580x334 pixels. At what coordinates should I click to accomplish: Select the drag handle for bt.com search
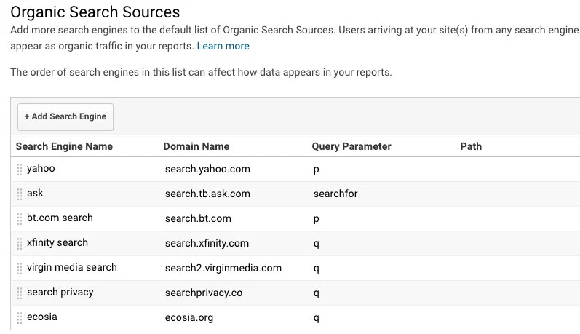click(20, 219)
